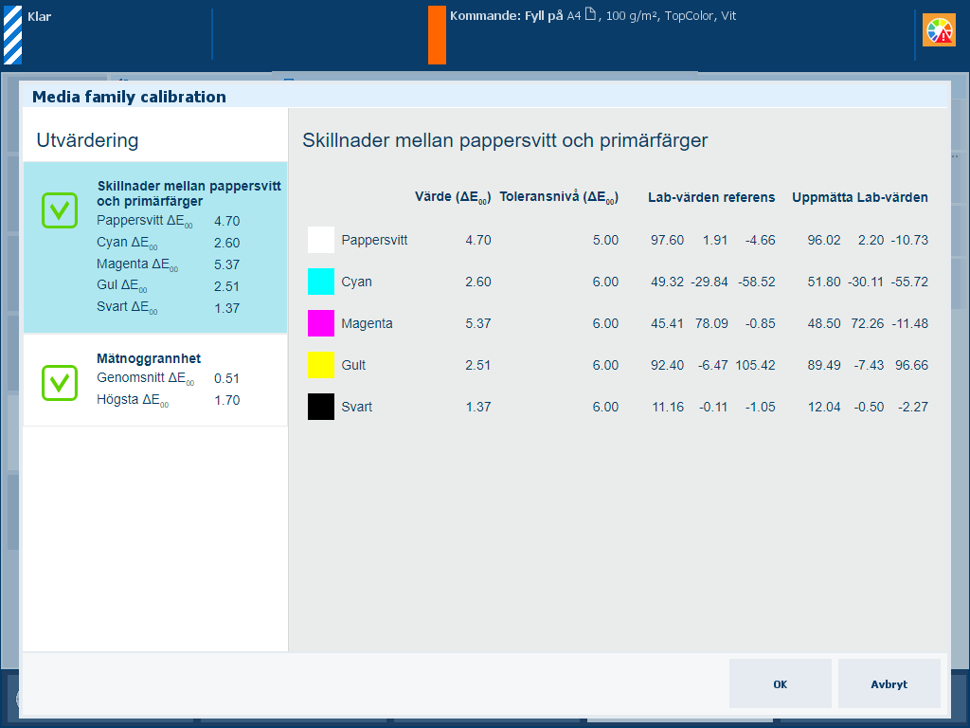Click green checkmark for Mätnoggrannhet
This screenshot has width=970, height=728.
coord(60,383)
